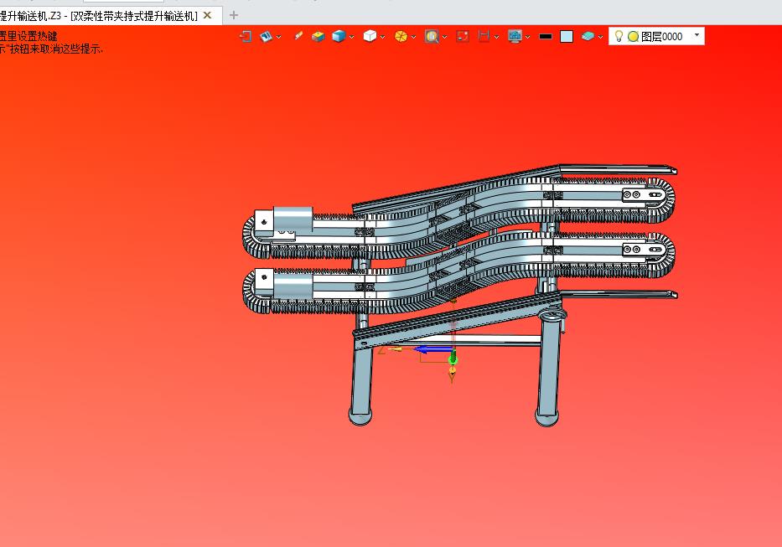Click the yellow-top box icon
Viewport: 782px width, 547px height.
(x=318, y=36)
